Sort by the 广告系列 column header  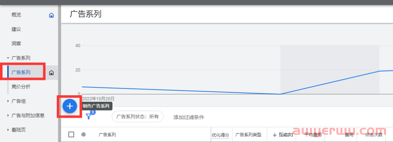pyautogui.click(x=107, y=135)
